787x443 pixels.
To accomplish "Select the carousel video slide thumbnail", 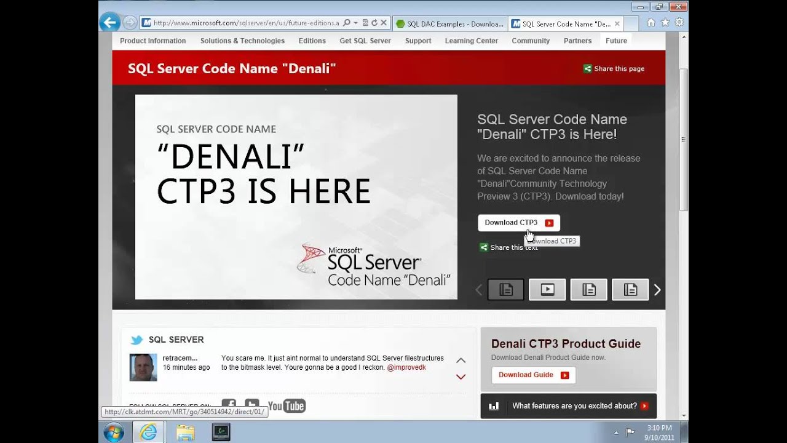I will (547, 289).
